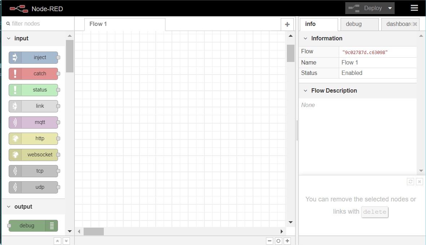Viewport: 426px width, 245px height.
Task: Select the tcp input node
Action: coord(34,171)
